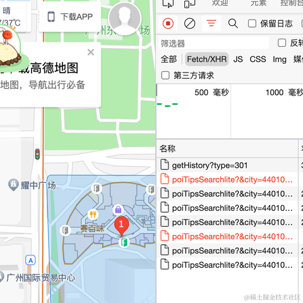Toggle the 反转 checkbox

pos(282,43)
